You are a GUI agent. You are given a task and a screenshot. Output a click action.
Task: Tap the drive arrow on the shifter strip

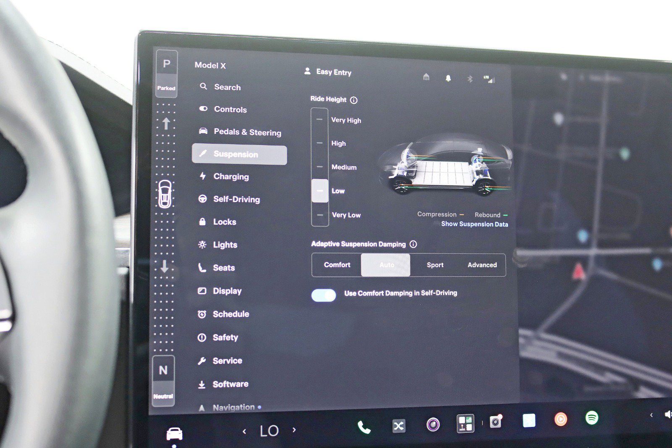[x=166, y=124]
